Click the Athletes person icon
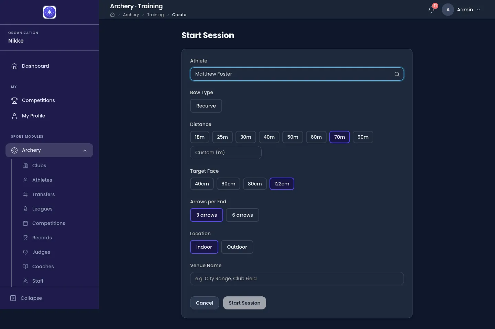 (x=25, y=180)
